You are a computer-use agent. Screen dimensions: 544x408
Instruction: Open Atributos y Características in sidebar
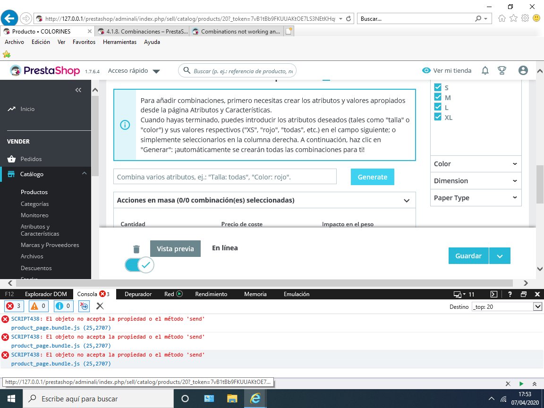[40, 230]
